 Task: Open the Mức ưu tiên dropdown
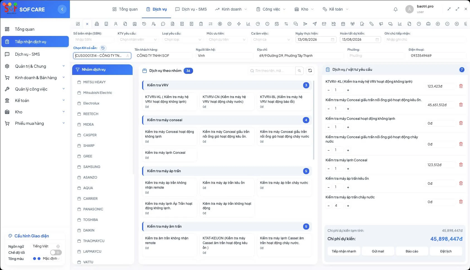coord(227,40)
